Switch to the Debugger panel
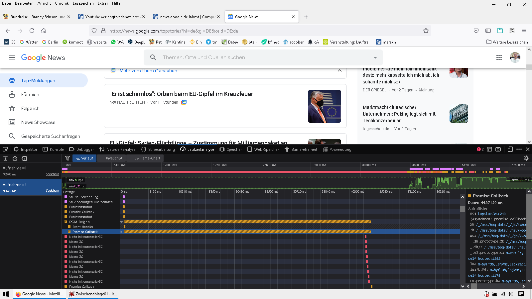The height and width of the screenshot is (299, 532). pos(81,149)
